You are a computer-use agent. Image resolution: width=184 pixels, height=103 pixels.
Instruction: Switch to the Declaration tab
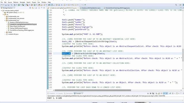68,94
